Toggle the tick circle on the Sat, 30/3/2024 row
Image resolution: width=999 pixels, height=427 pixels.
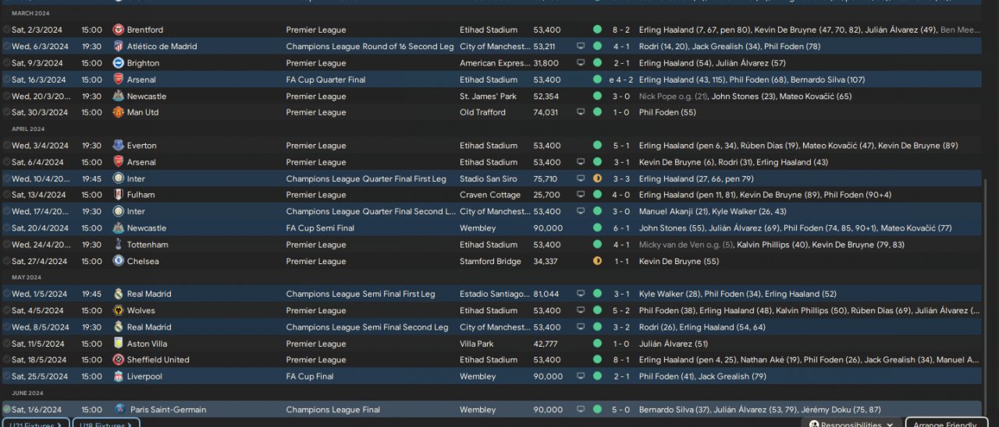pos(6,112)
